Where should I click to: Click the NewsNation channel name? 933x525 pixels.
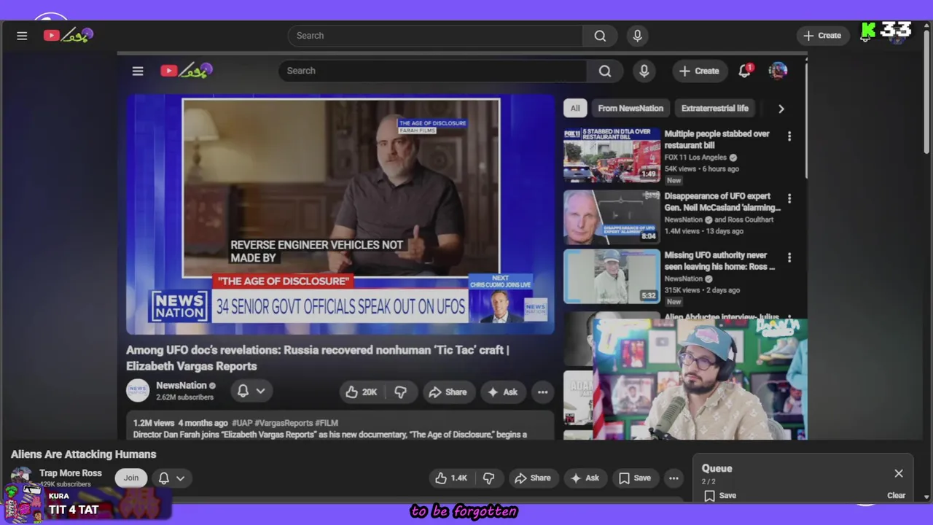(x=181, y=386)
